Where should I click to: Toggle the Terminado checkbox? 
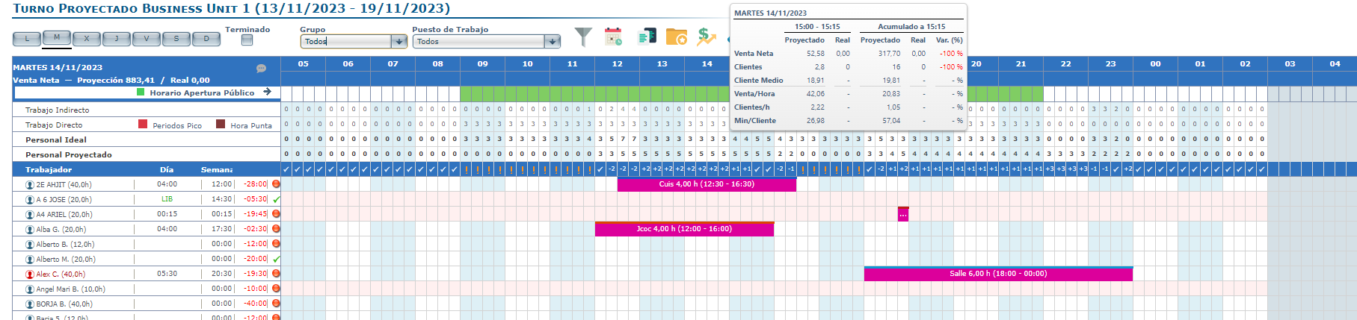pos(247,40)
